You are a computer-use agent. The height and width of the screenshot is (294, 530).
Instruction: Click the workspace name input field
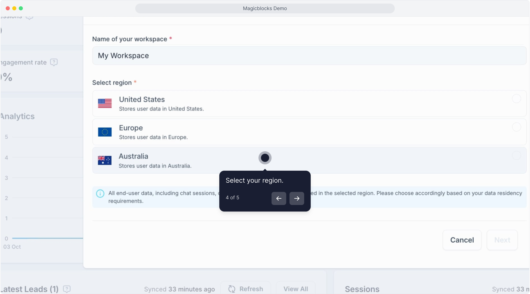pos(309,56)
